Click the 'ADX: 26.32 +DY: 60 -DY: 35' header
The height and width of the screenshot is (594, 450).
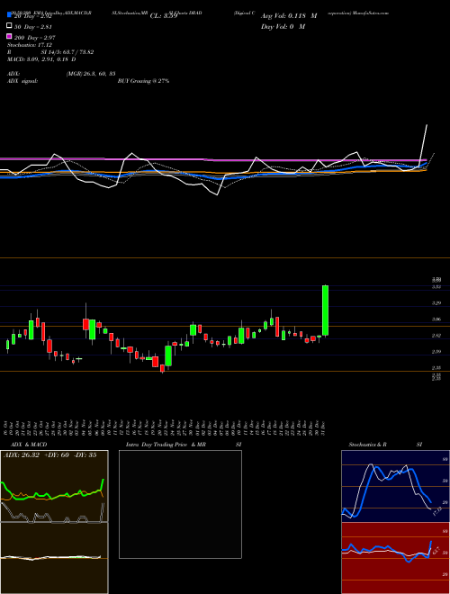[x=49, y=455]
